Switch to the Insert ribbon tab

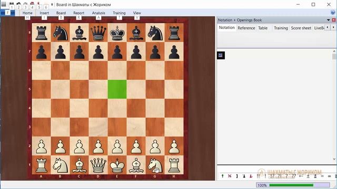44,13
